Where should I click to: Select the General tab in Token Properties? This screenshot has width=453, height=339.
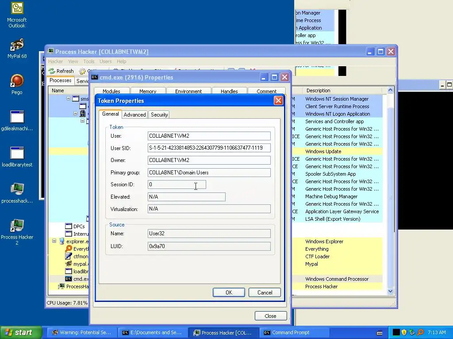pos(110,114)
